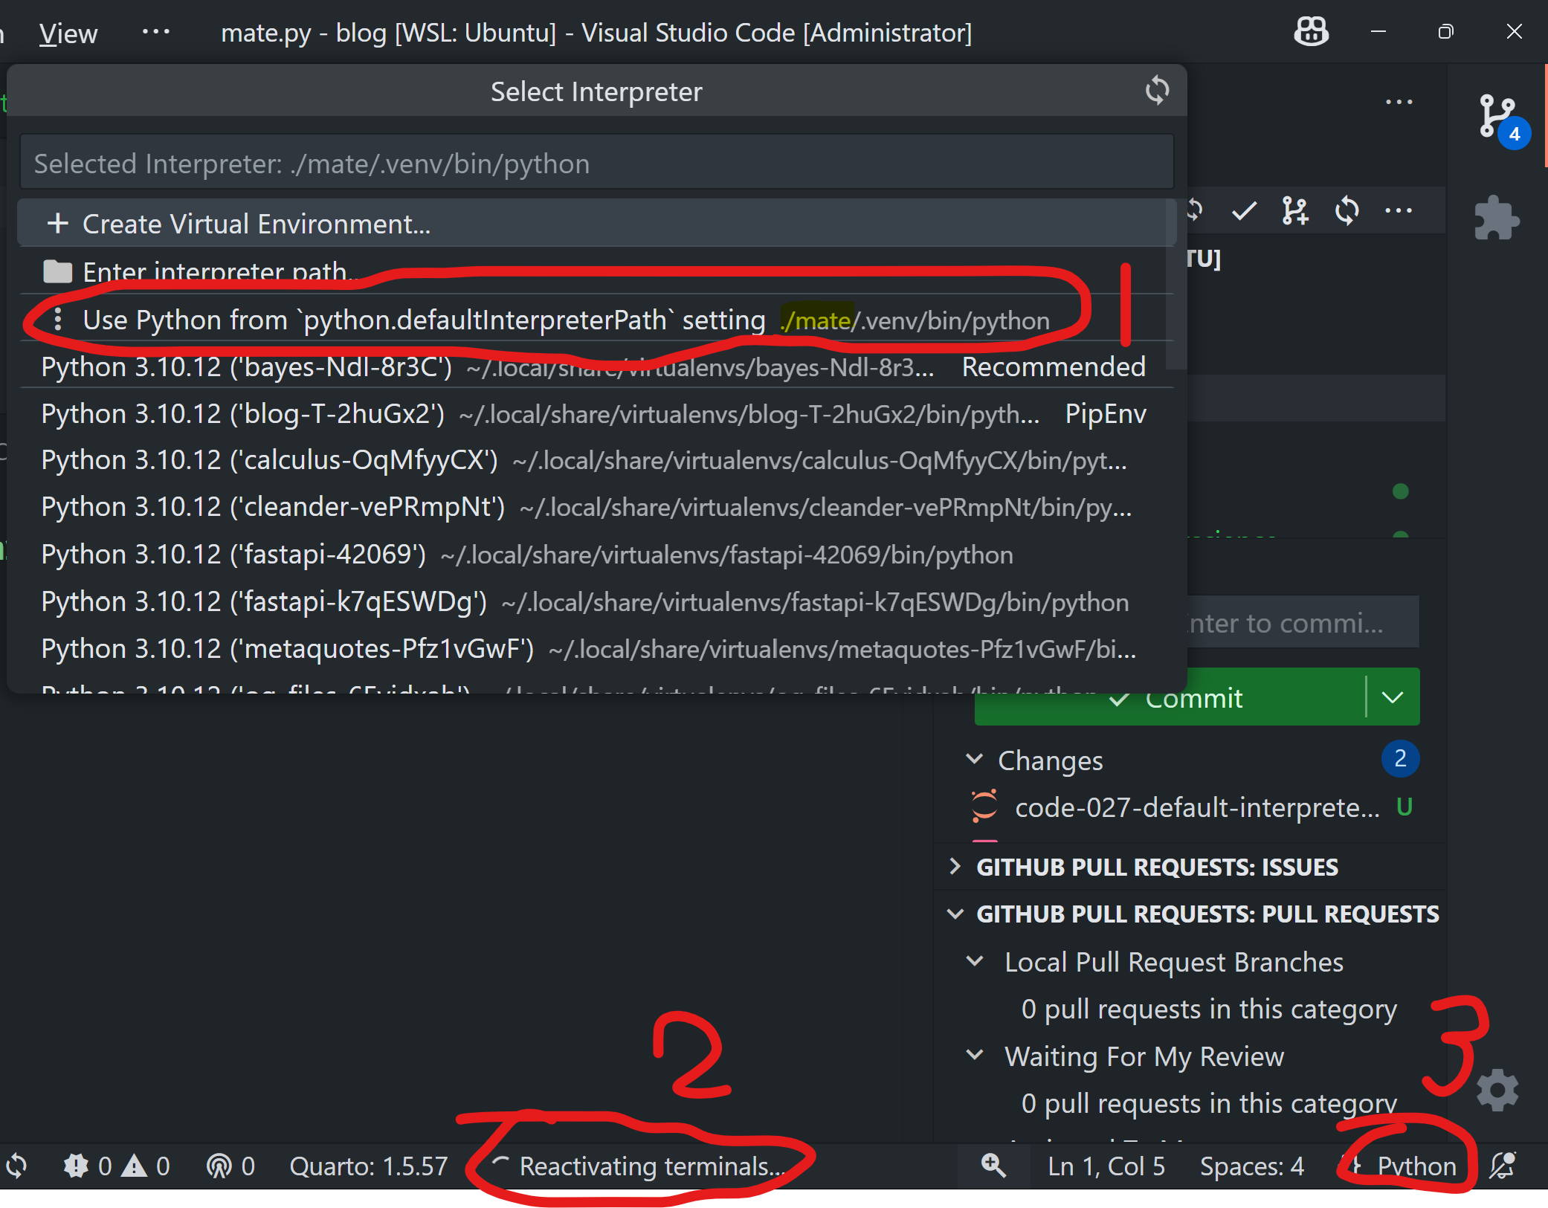The height and width of the screenshot is (1208, 1548).
Task: Click the Changes count badge 2
Action: point(1400,759)
